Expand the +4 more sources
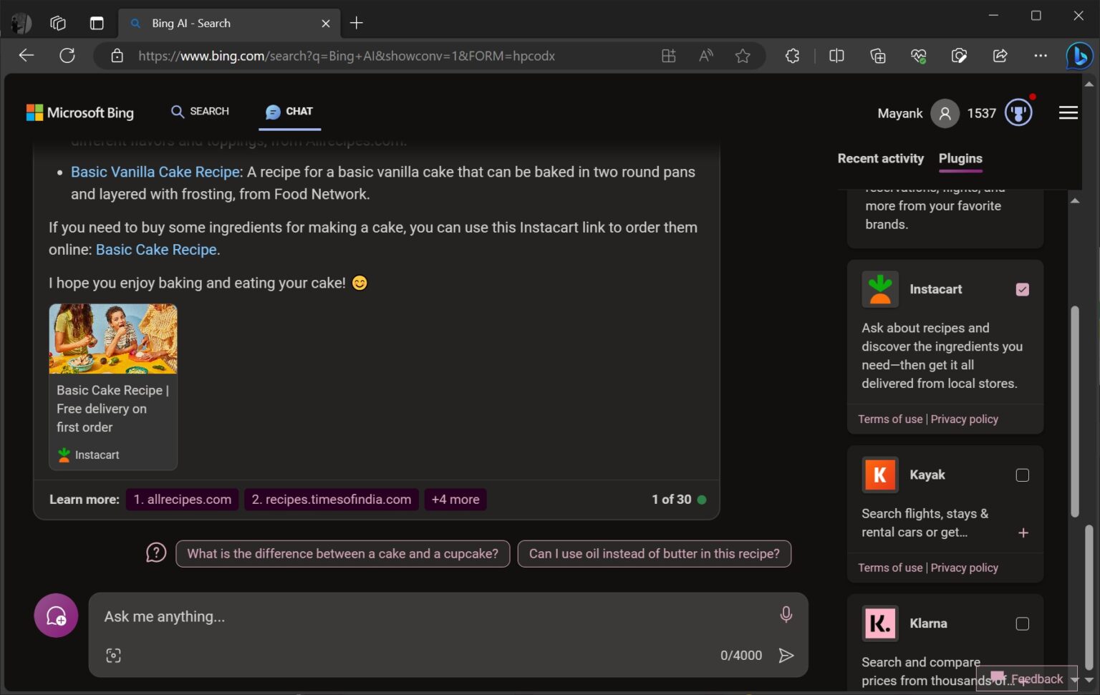The width and height of the screenshot is (1100, 695). click(x=455, y=499)
